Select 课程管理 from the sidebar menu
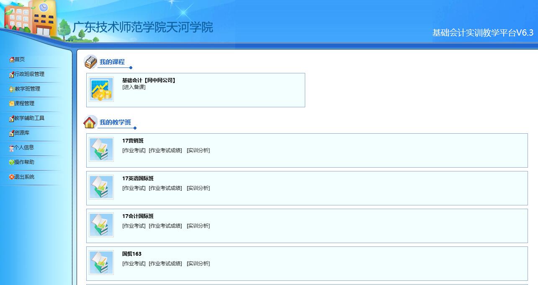This screenshot has height=285, width=538. pyautogui.click(x=24, y=104)
